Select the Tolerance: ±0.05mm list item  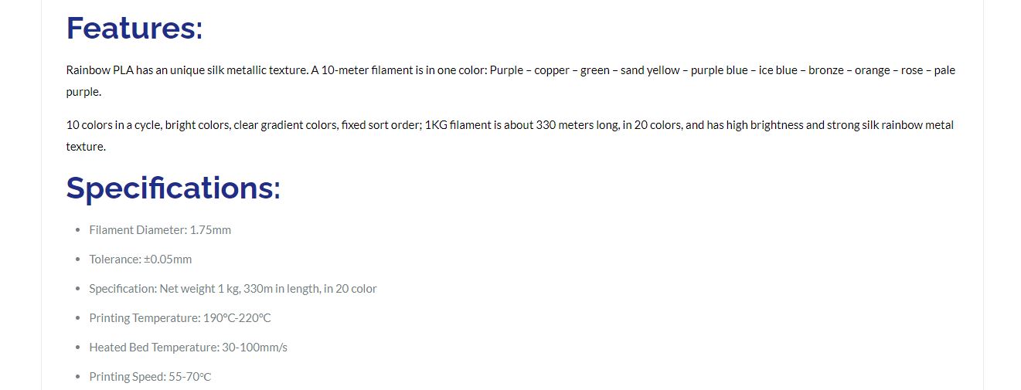pyautogui.click(x=141, y=259)
